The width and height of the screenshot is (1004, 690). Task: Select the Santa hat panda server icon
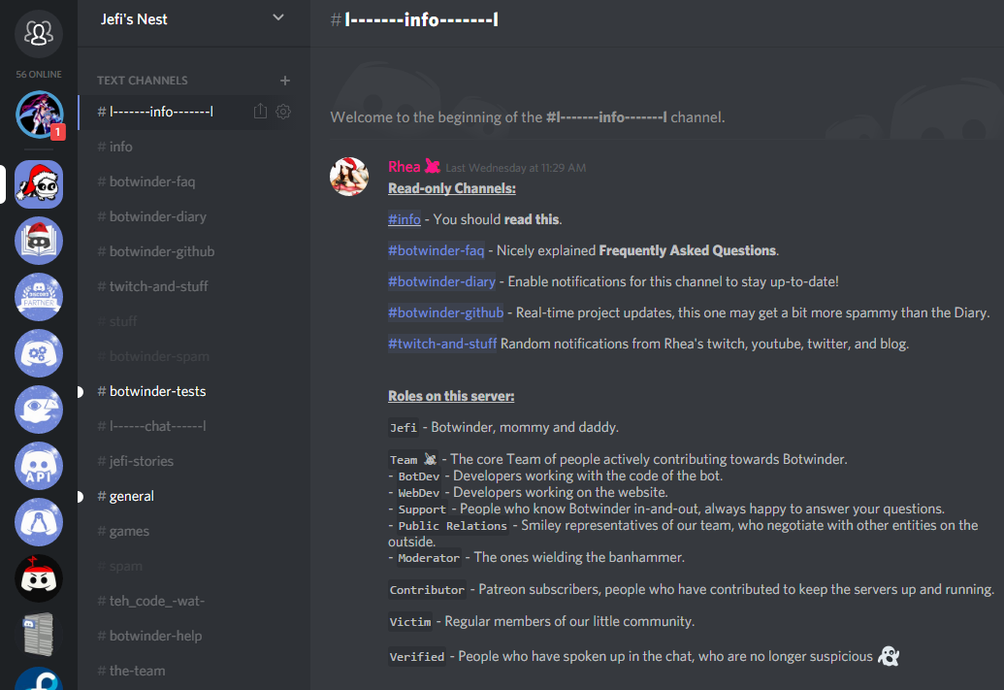click(39, 184)
